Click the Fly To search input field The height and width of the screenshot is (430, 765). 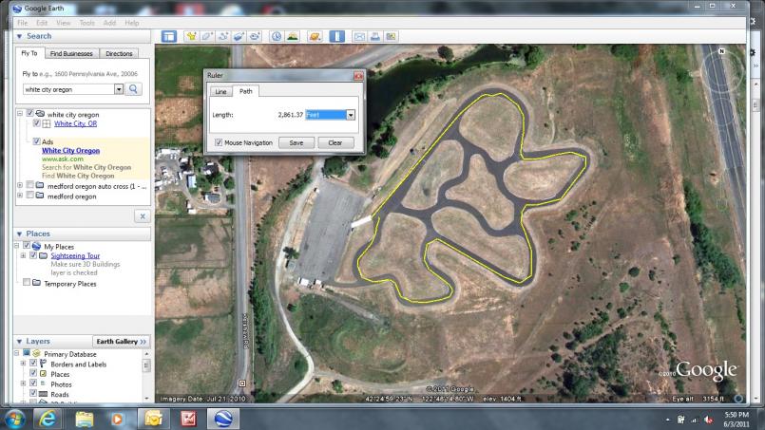point(67,89)
